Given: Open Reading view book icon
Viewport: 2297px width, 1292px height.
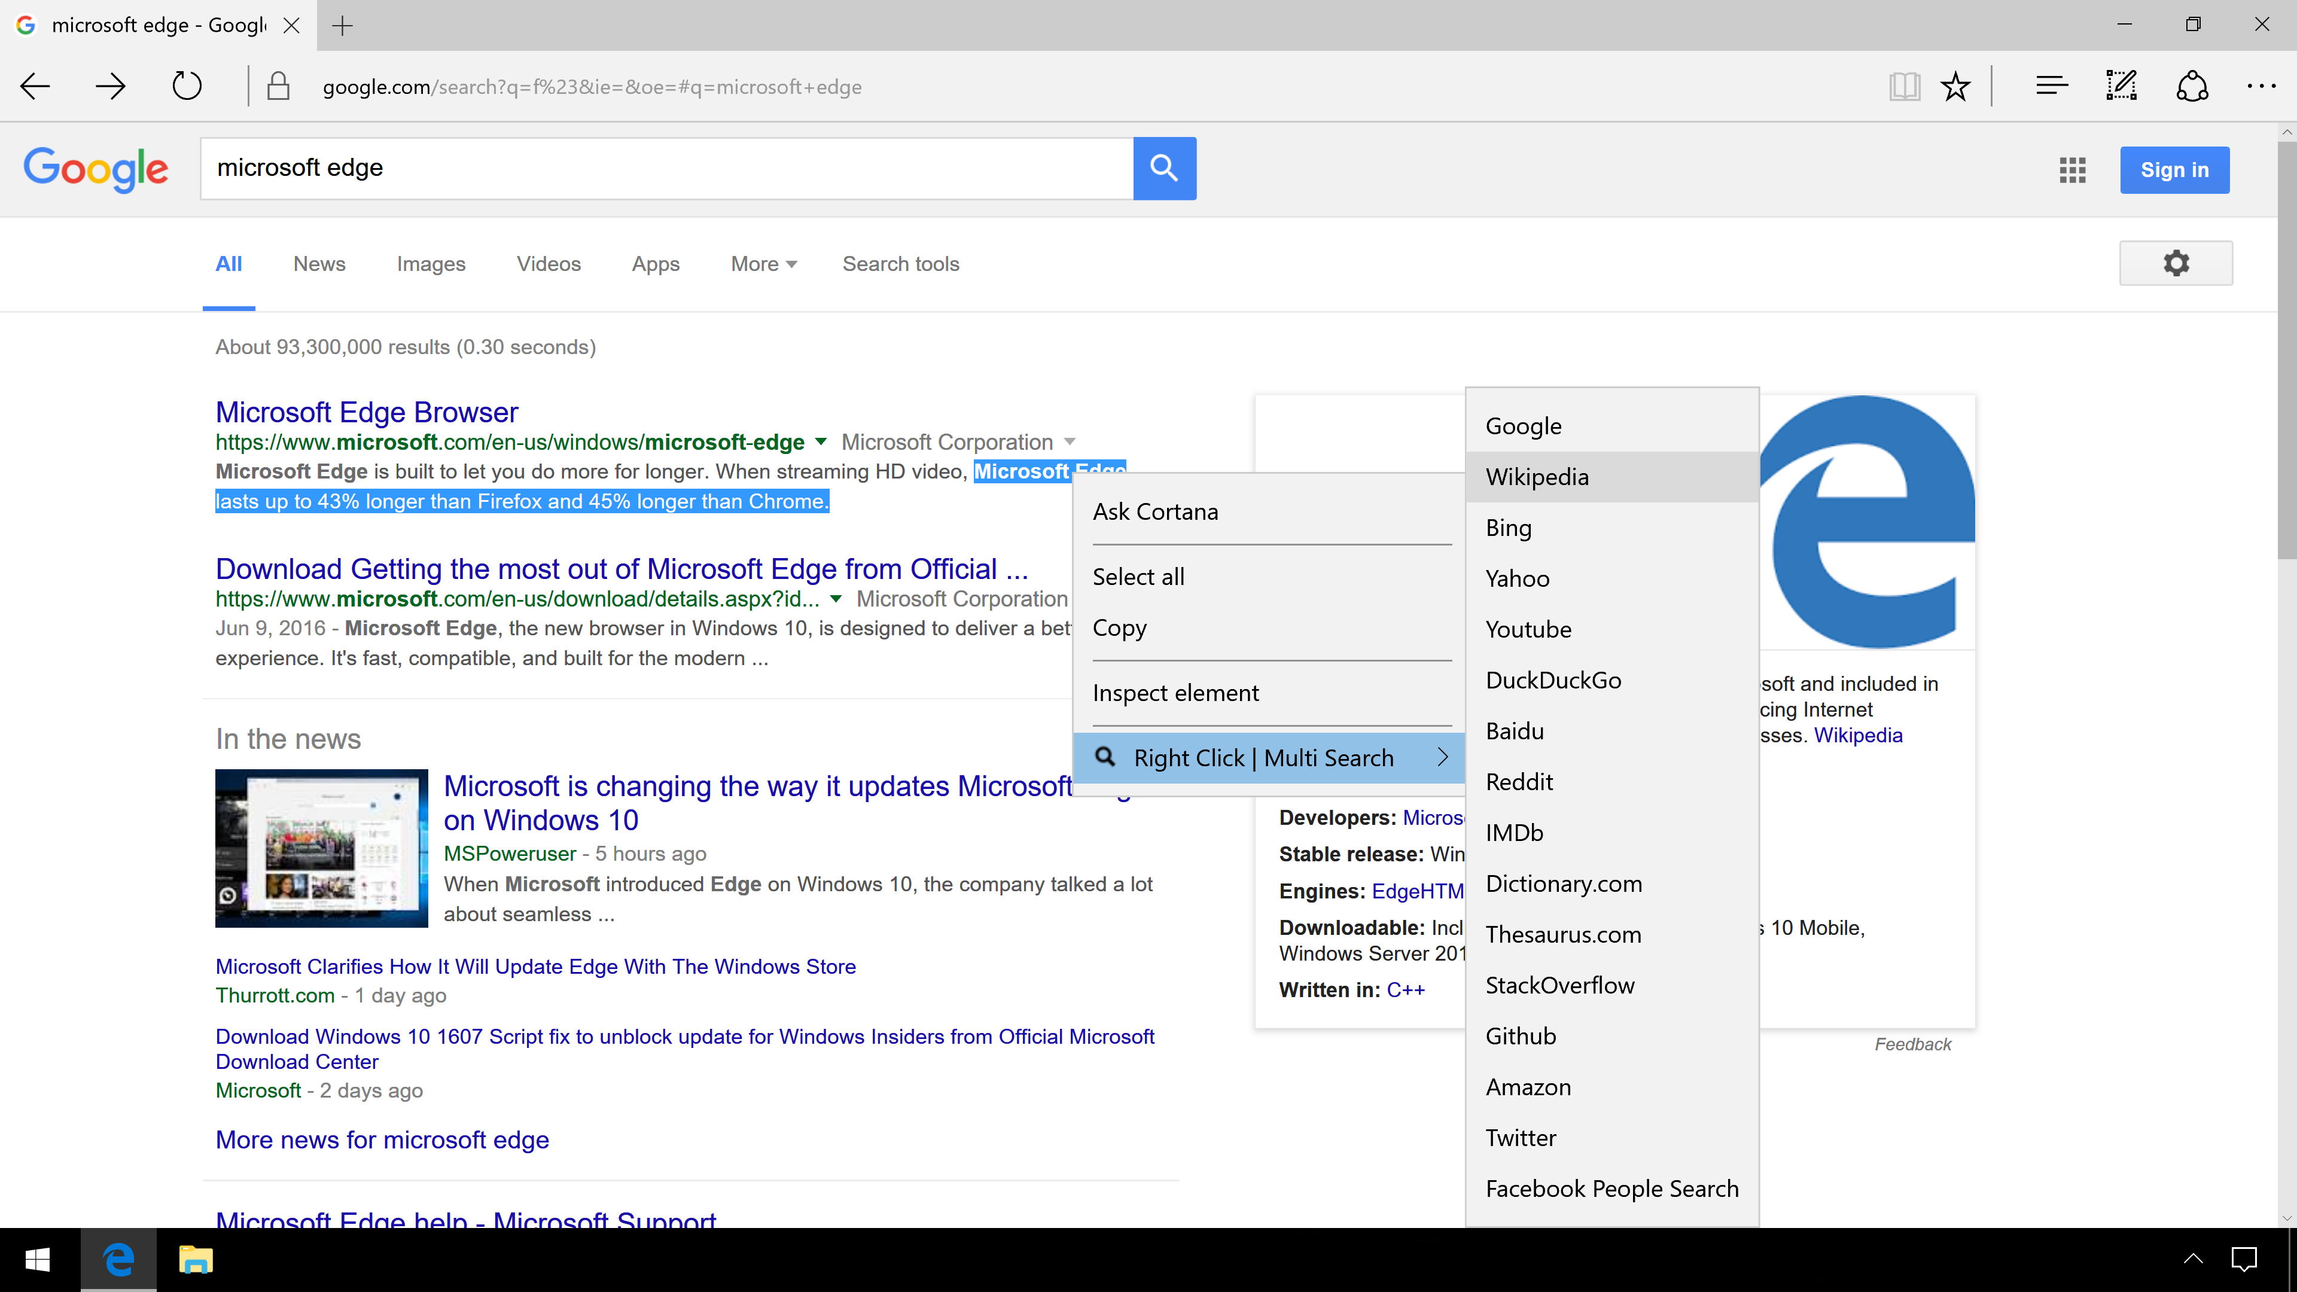Looking at the screenshot, I should pos(1904,87).
